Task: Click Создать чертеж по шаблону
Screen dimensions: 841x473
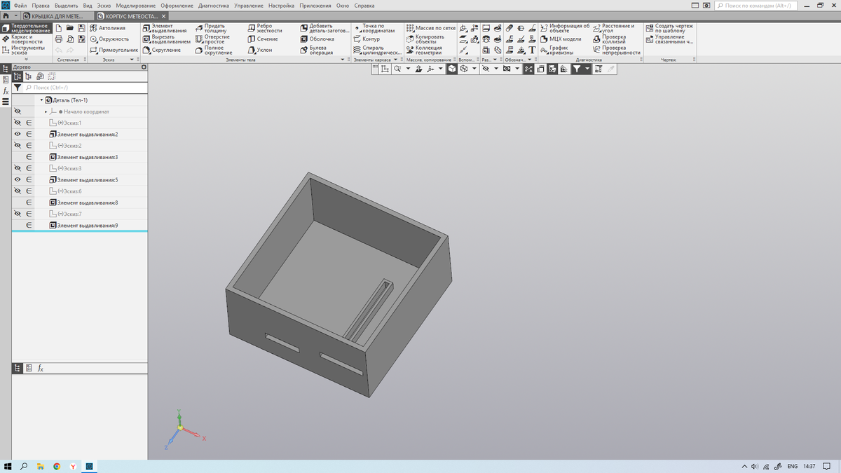Action: click(x=669, y=28)
